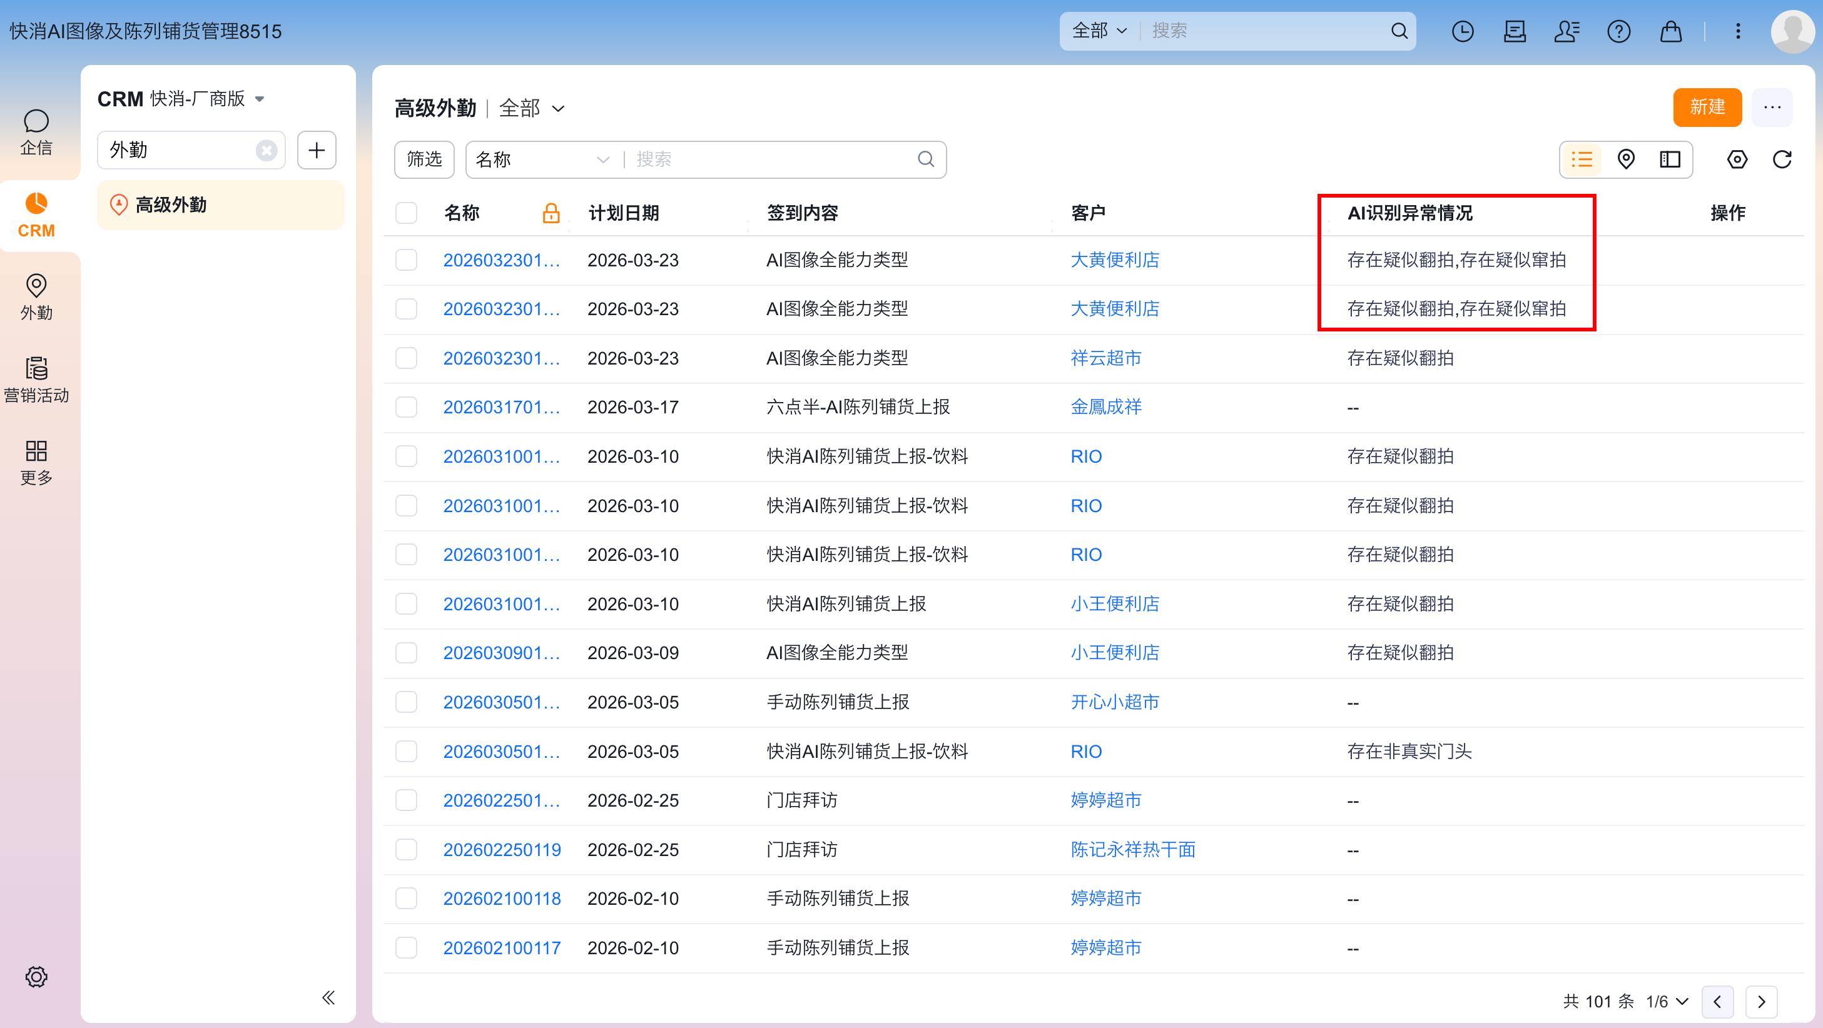Clear the 外勤 sidebar search text
Viewport: 1823px width, 1028px height.
coord(266,150)
